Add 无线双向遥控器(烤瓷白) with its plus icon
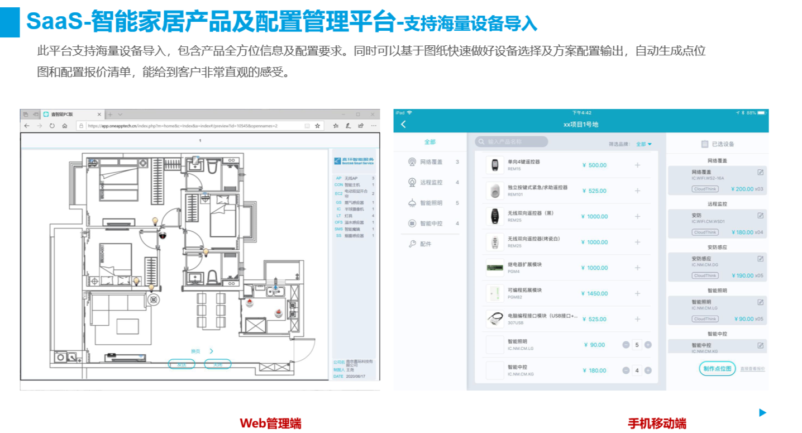Image resolution: width=802 pixels, height=433 pixels. pos(637,242)
